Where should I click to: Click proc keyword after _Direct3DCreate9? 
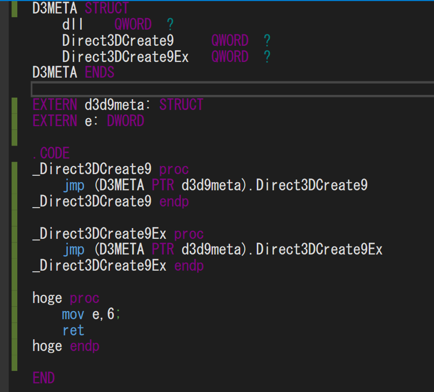tap(174, 169)
